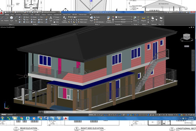Switch to the Annotate ribbon tab
Screen dimensions: 196x131
coord(18,15)
